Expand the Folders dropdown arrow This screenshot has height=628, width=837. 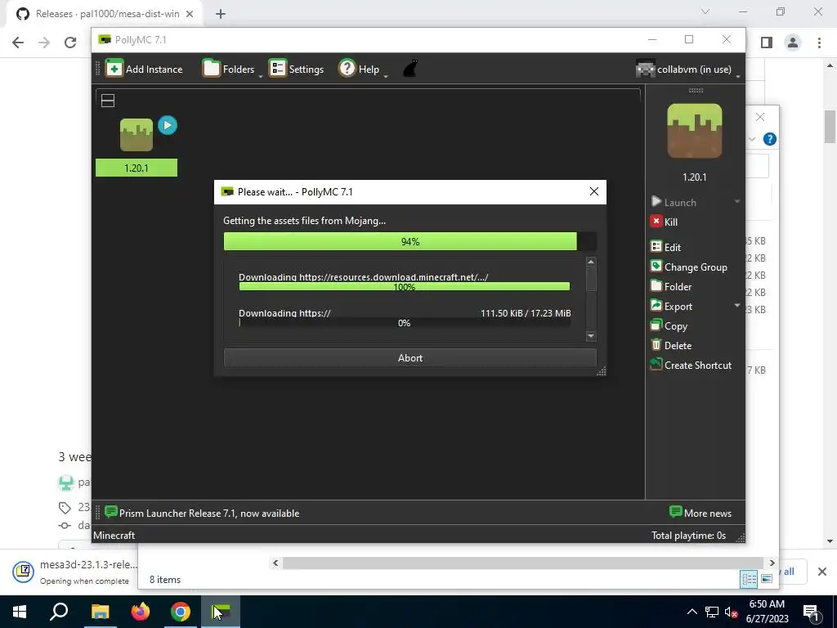click(x=261, y=76)
